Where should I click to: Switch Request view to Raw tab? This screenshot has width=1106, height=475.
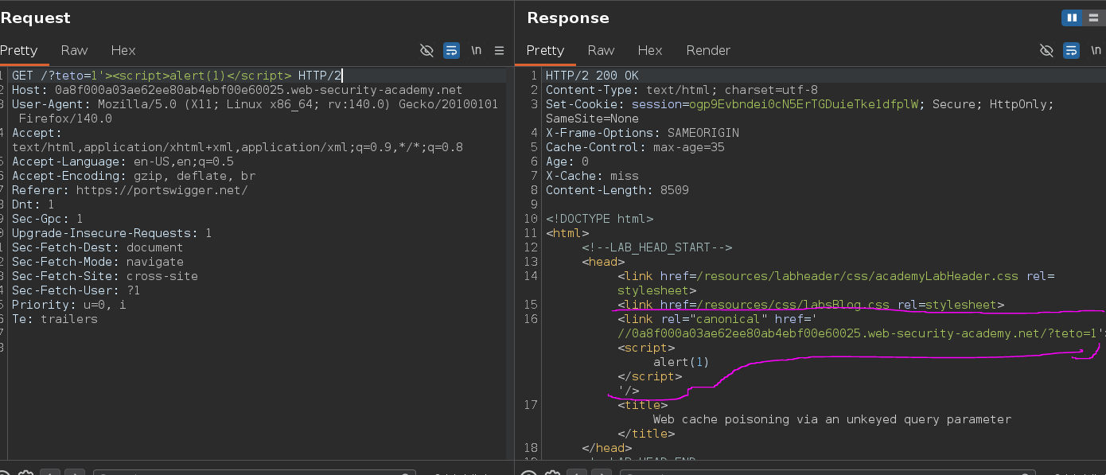[x=74, y=50]
